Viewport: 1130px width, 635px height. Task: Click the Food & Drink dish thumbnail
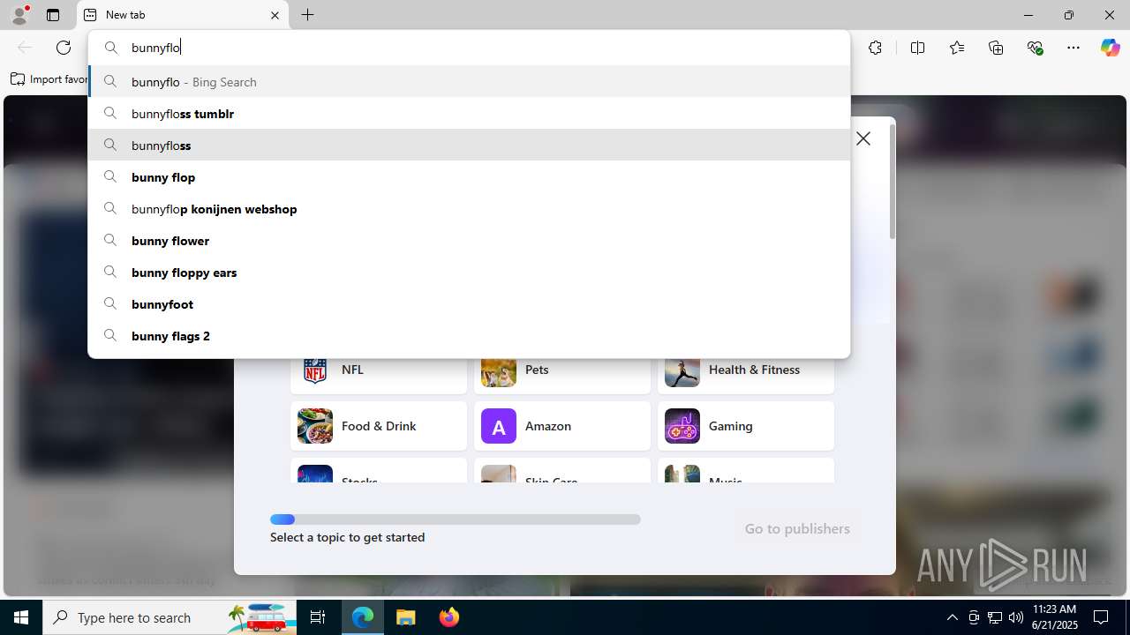click(315, 426)
